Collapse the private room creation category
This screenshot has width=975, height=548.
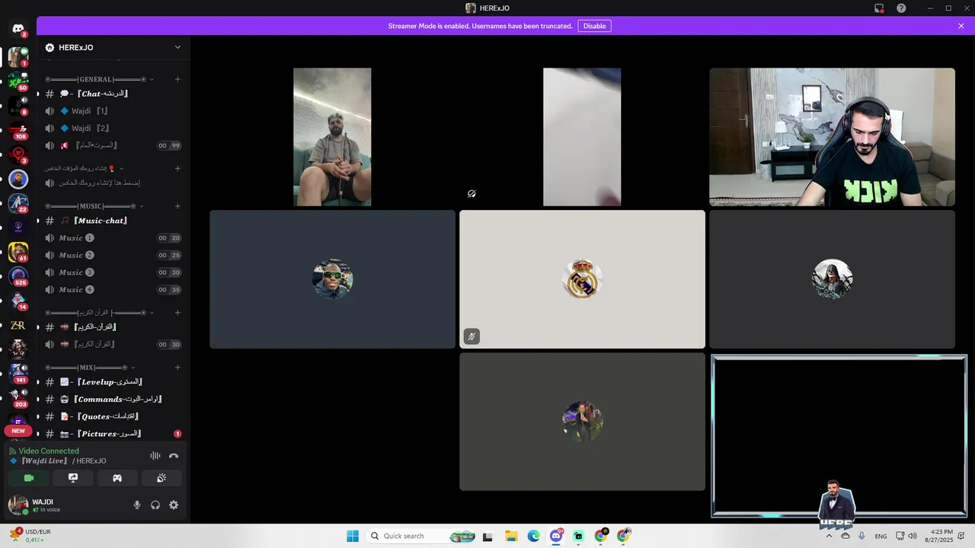pyautogui.click(x=84, y=168)
